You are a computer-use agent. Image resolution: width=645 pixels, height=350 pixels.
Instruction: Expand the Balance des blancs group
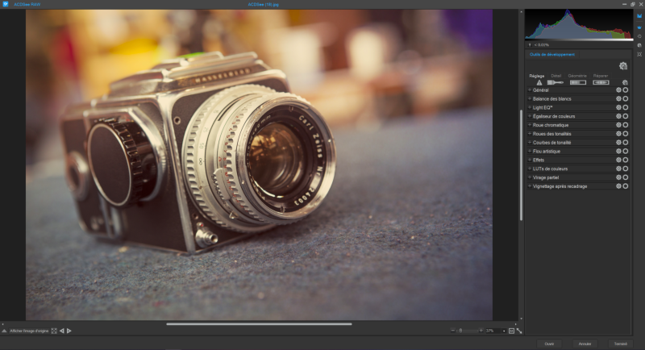(x=530, y=98)
